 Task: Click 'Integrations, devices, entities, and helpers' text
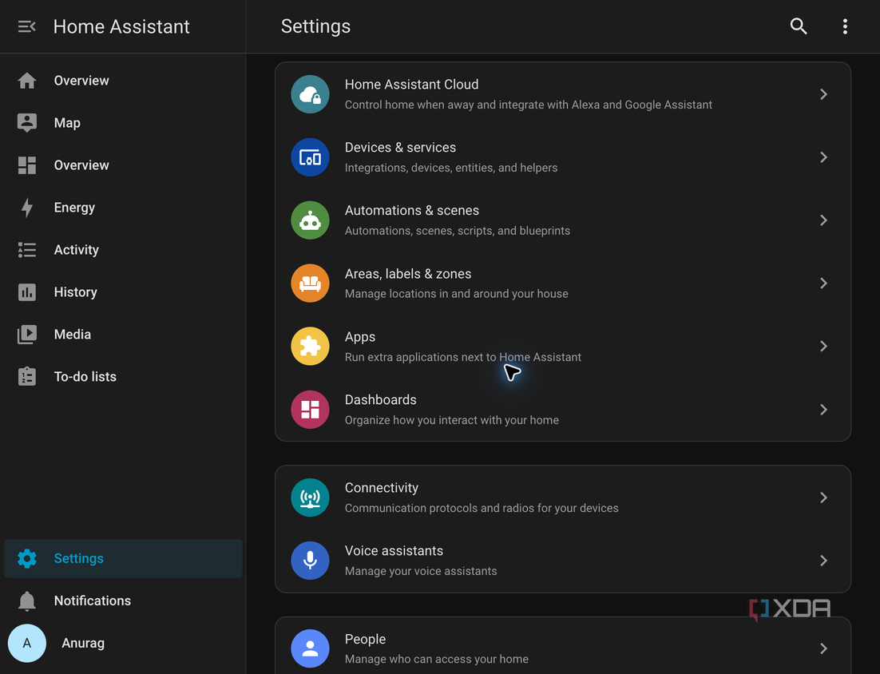(450, 168)
